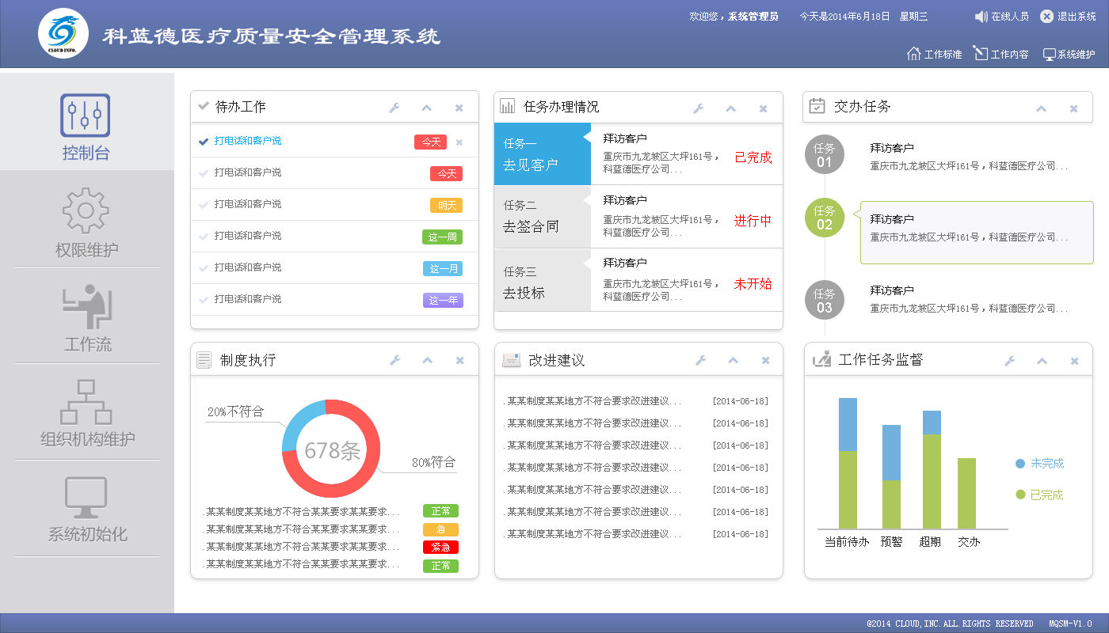
Task: Open settings wrench in 改进建议 panel
Action: (700, 360)
